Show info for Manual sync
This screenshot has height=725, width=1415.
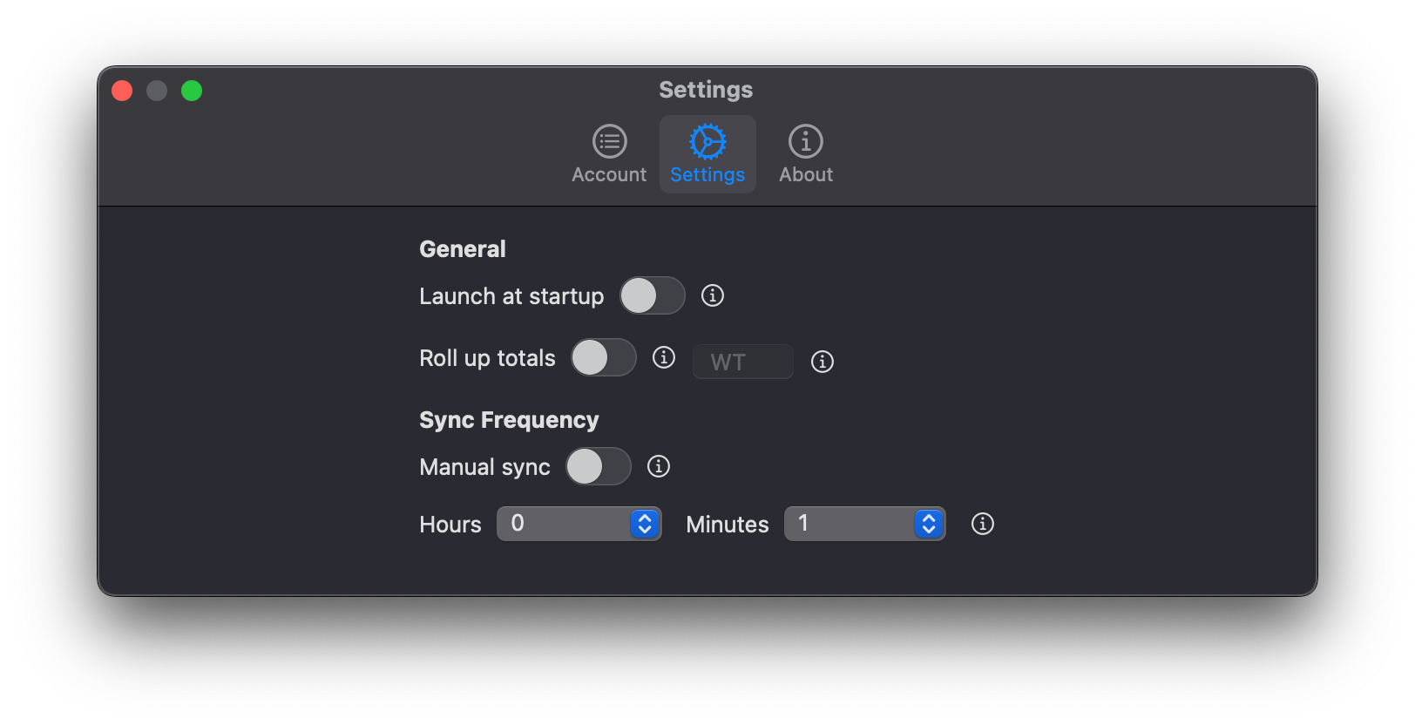(x=659, y=466)
